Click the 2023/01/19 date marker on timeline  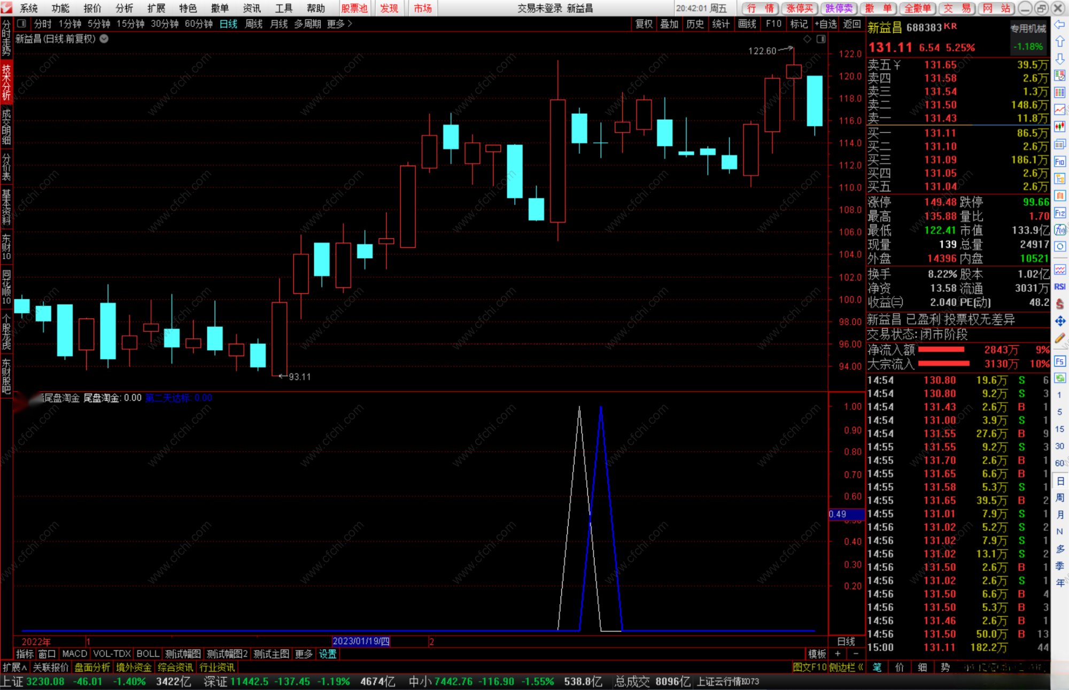point(361,641)
